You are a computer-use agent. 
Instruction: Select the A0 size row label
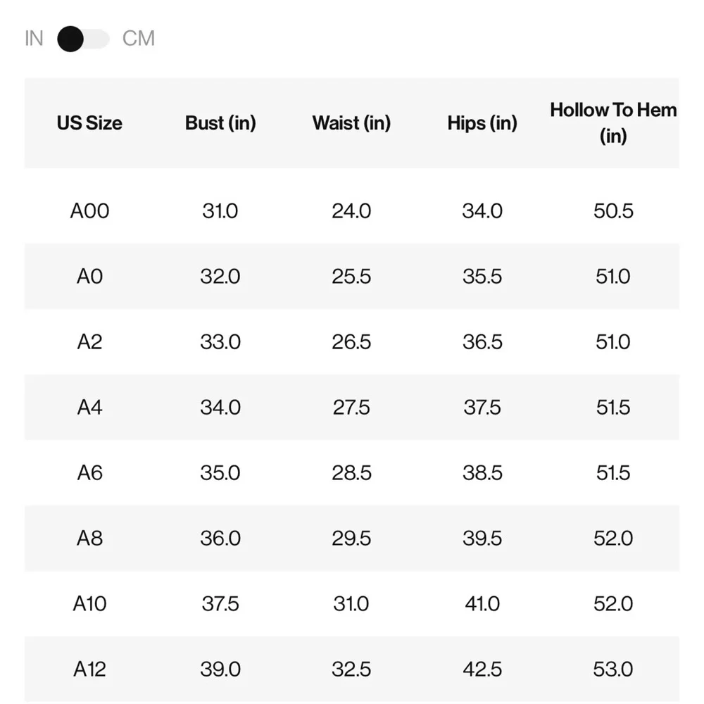pyautogui.click(x=90, y=277)
